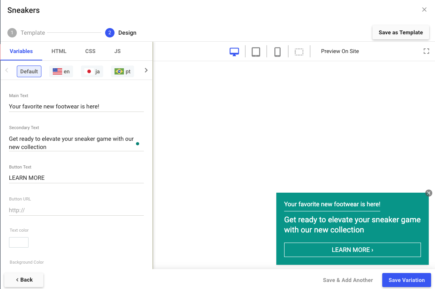This screenshot has height=289, width=435.
Task: Close the Sneakers dialog
Action: tap(424, 10)
